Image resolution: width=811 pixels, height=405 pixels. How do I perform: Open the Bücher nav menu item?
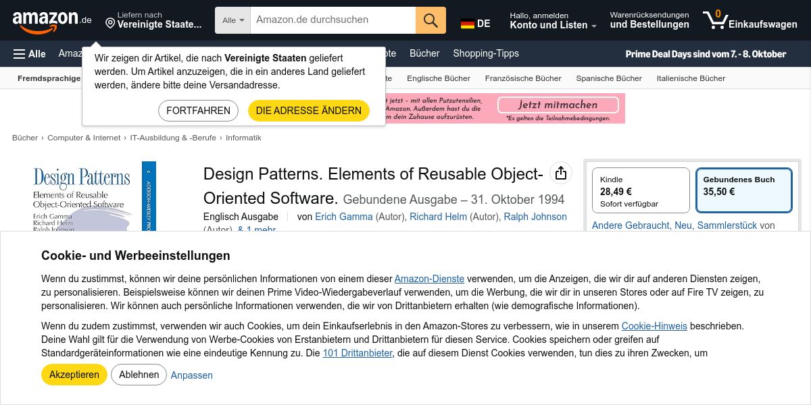point(424,53)
